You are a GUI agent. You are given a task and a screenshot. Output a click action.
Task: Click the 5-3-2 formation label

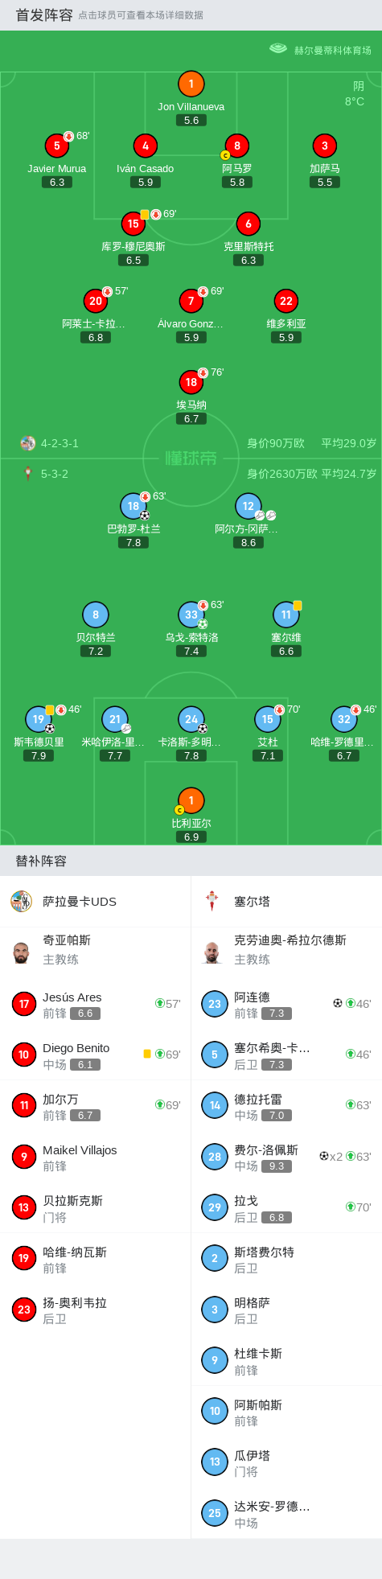pyautogui.click(x=55, y=474)
